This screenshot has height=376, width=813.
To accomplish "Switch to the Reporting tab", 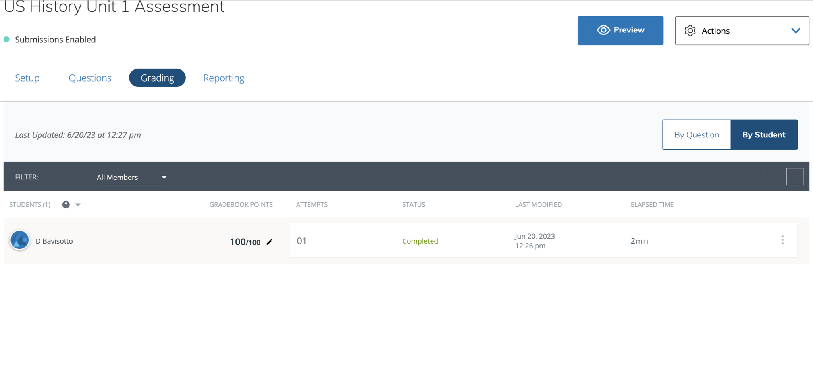I will (x=223, y=78).
